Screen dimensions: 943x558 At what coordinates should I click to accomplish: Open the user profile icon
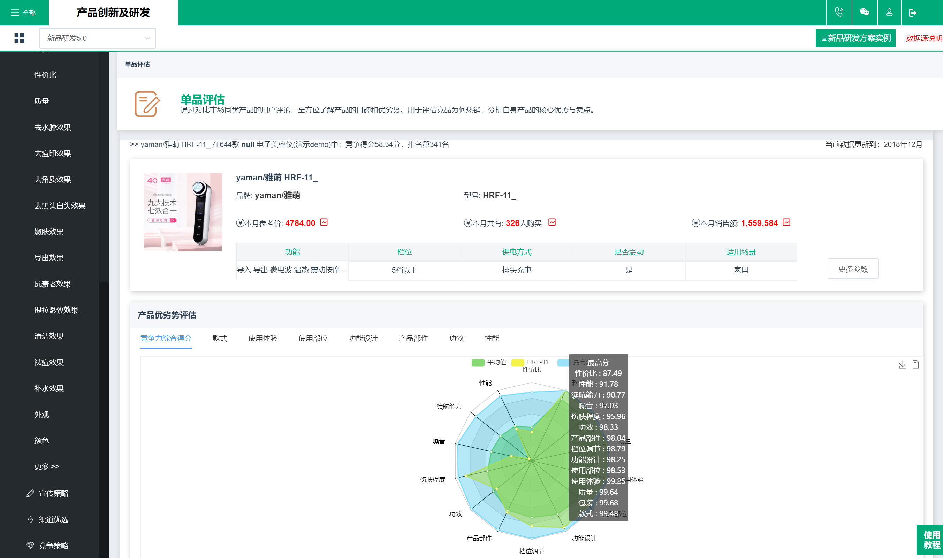tap(889, 13)
